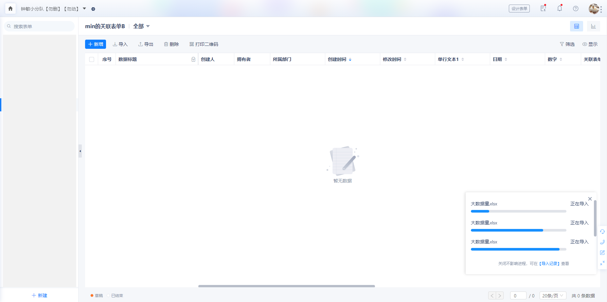Sort by 数字 column
607x302 pixels.
(x=561, y=59)
